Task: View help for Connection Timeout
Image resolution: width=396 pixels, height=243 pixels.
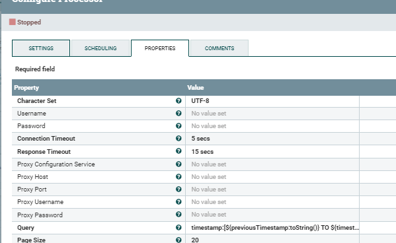Action: pyautogui.click(x=178, y=138)
